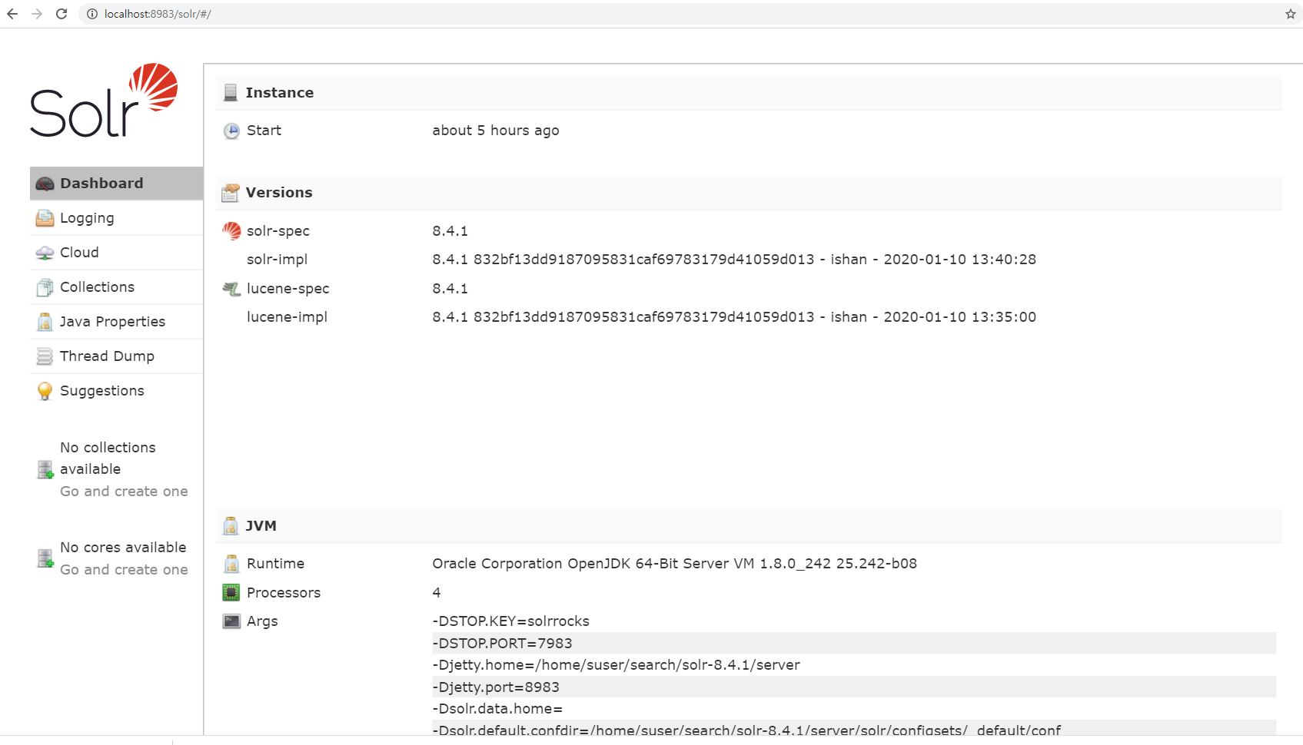Viewport: 1303px width, 745px height.
Task: Click the Processors label
Action: point(284,593)
